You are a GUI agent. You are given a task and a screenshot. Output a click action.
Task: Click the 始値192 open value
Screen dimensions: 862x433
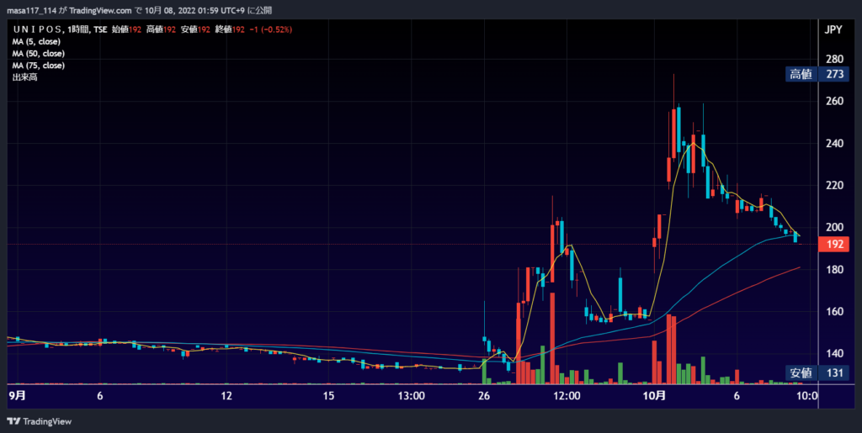pos(127,29)
